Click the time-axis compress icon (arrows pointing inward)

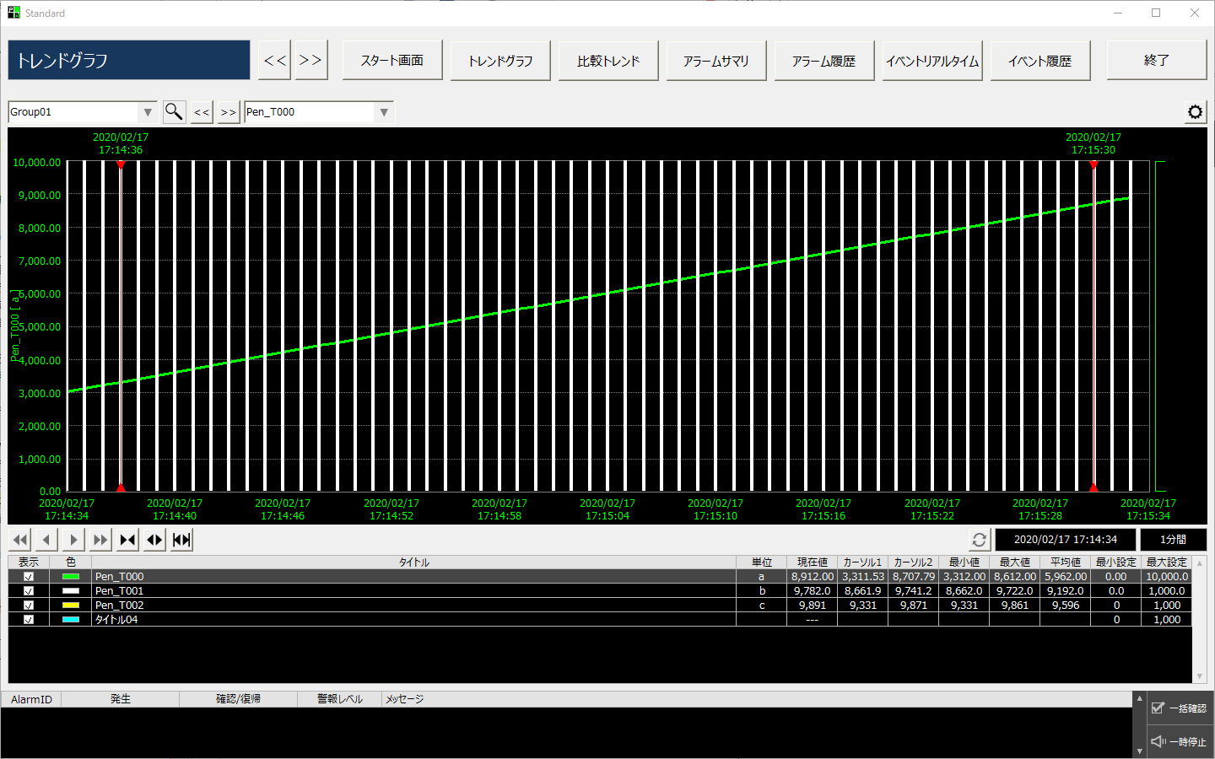[x=127, y=540]
